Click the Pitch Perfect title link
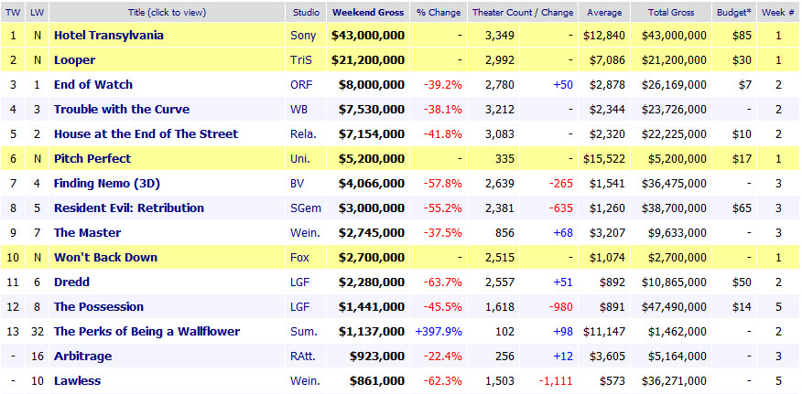 (x=92, y=159)
